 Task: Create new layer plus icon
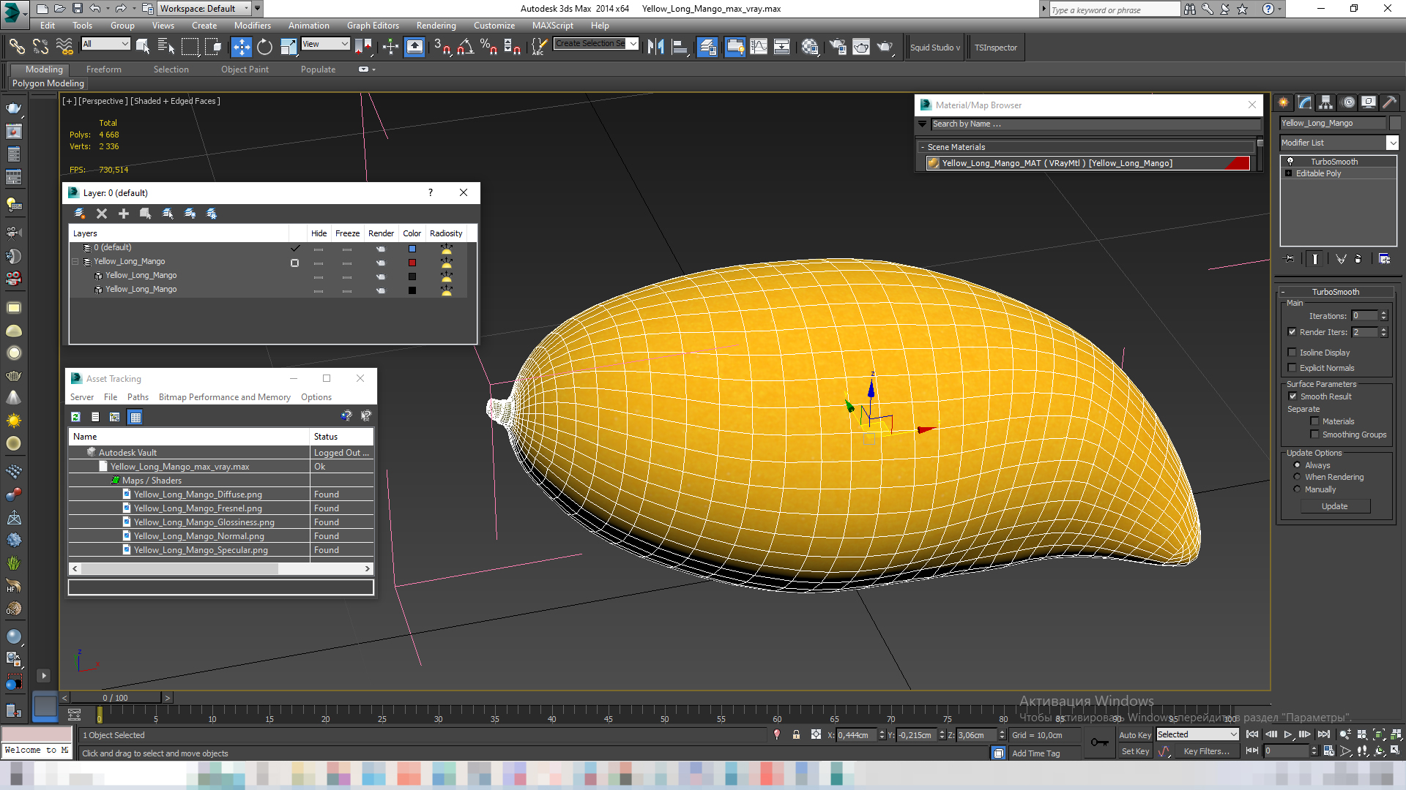124,214
